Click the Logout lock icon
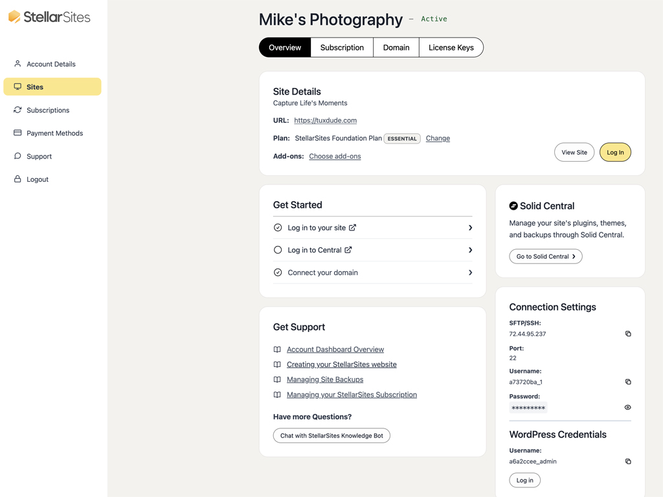The width and height of the screenshot is (663, 497). pyautogui.click(x=17, y=179)
